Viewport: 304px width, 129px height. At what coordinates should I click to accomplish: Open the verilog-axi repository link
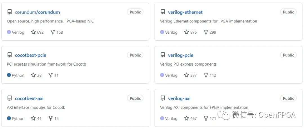click(179, 98)
